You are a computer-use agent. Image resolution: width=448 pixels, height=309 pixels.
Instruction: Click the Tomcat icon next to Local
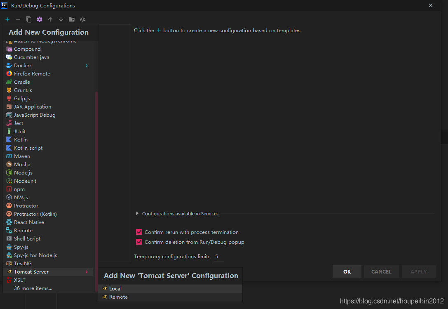click(x=105, y=289)
